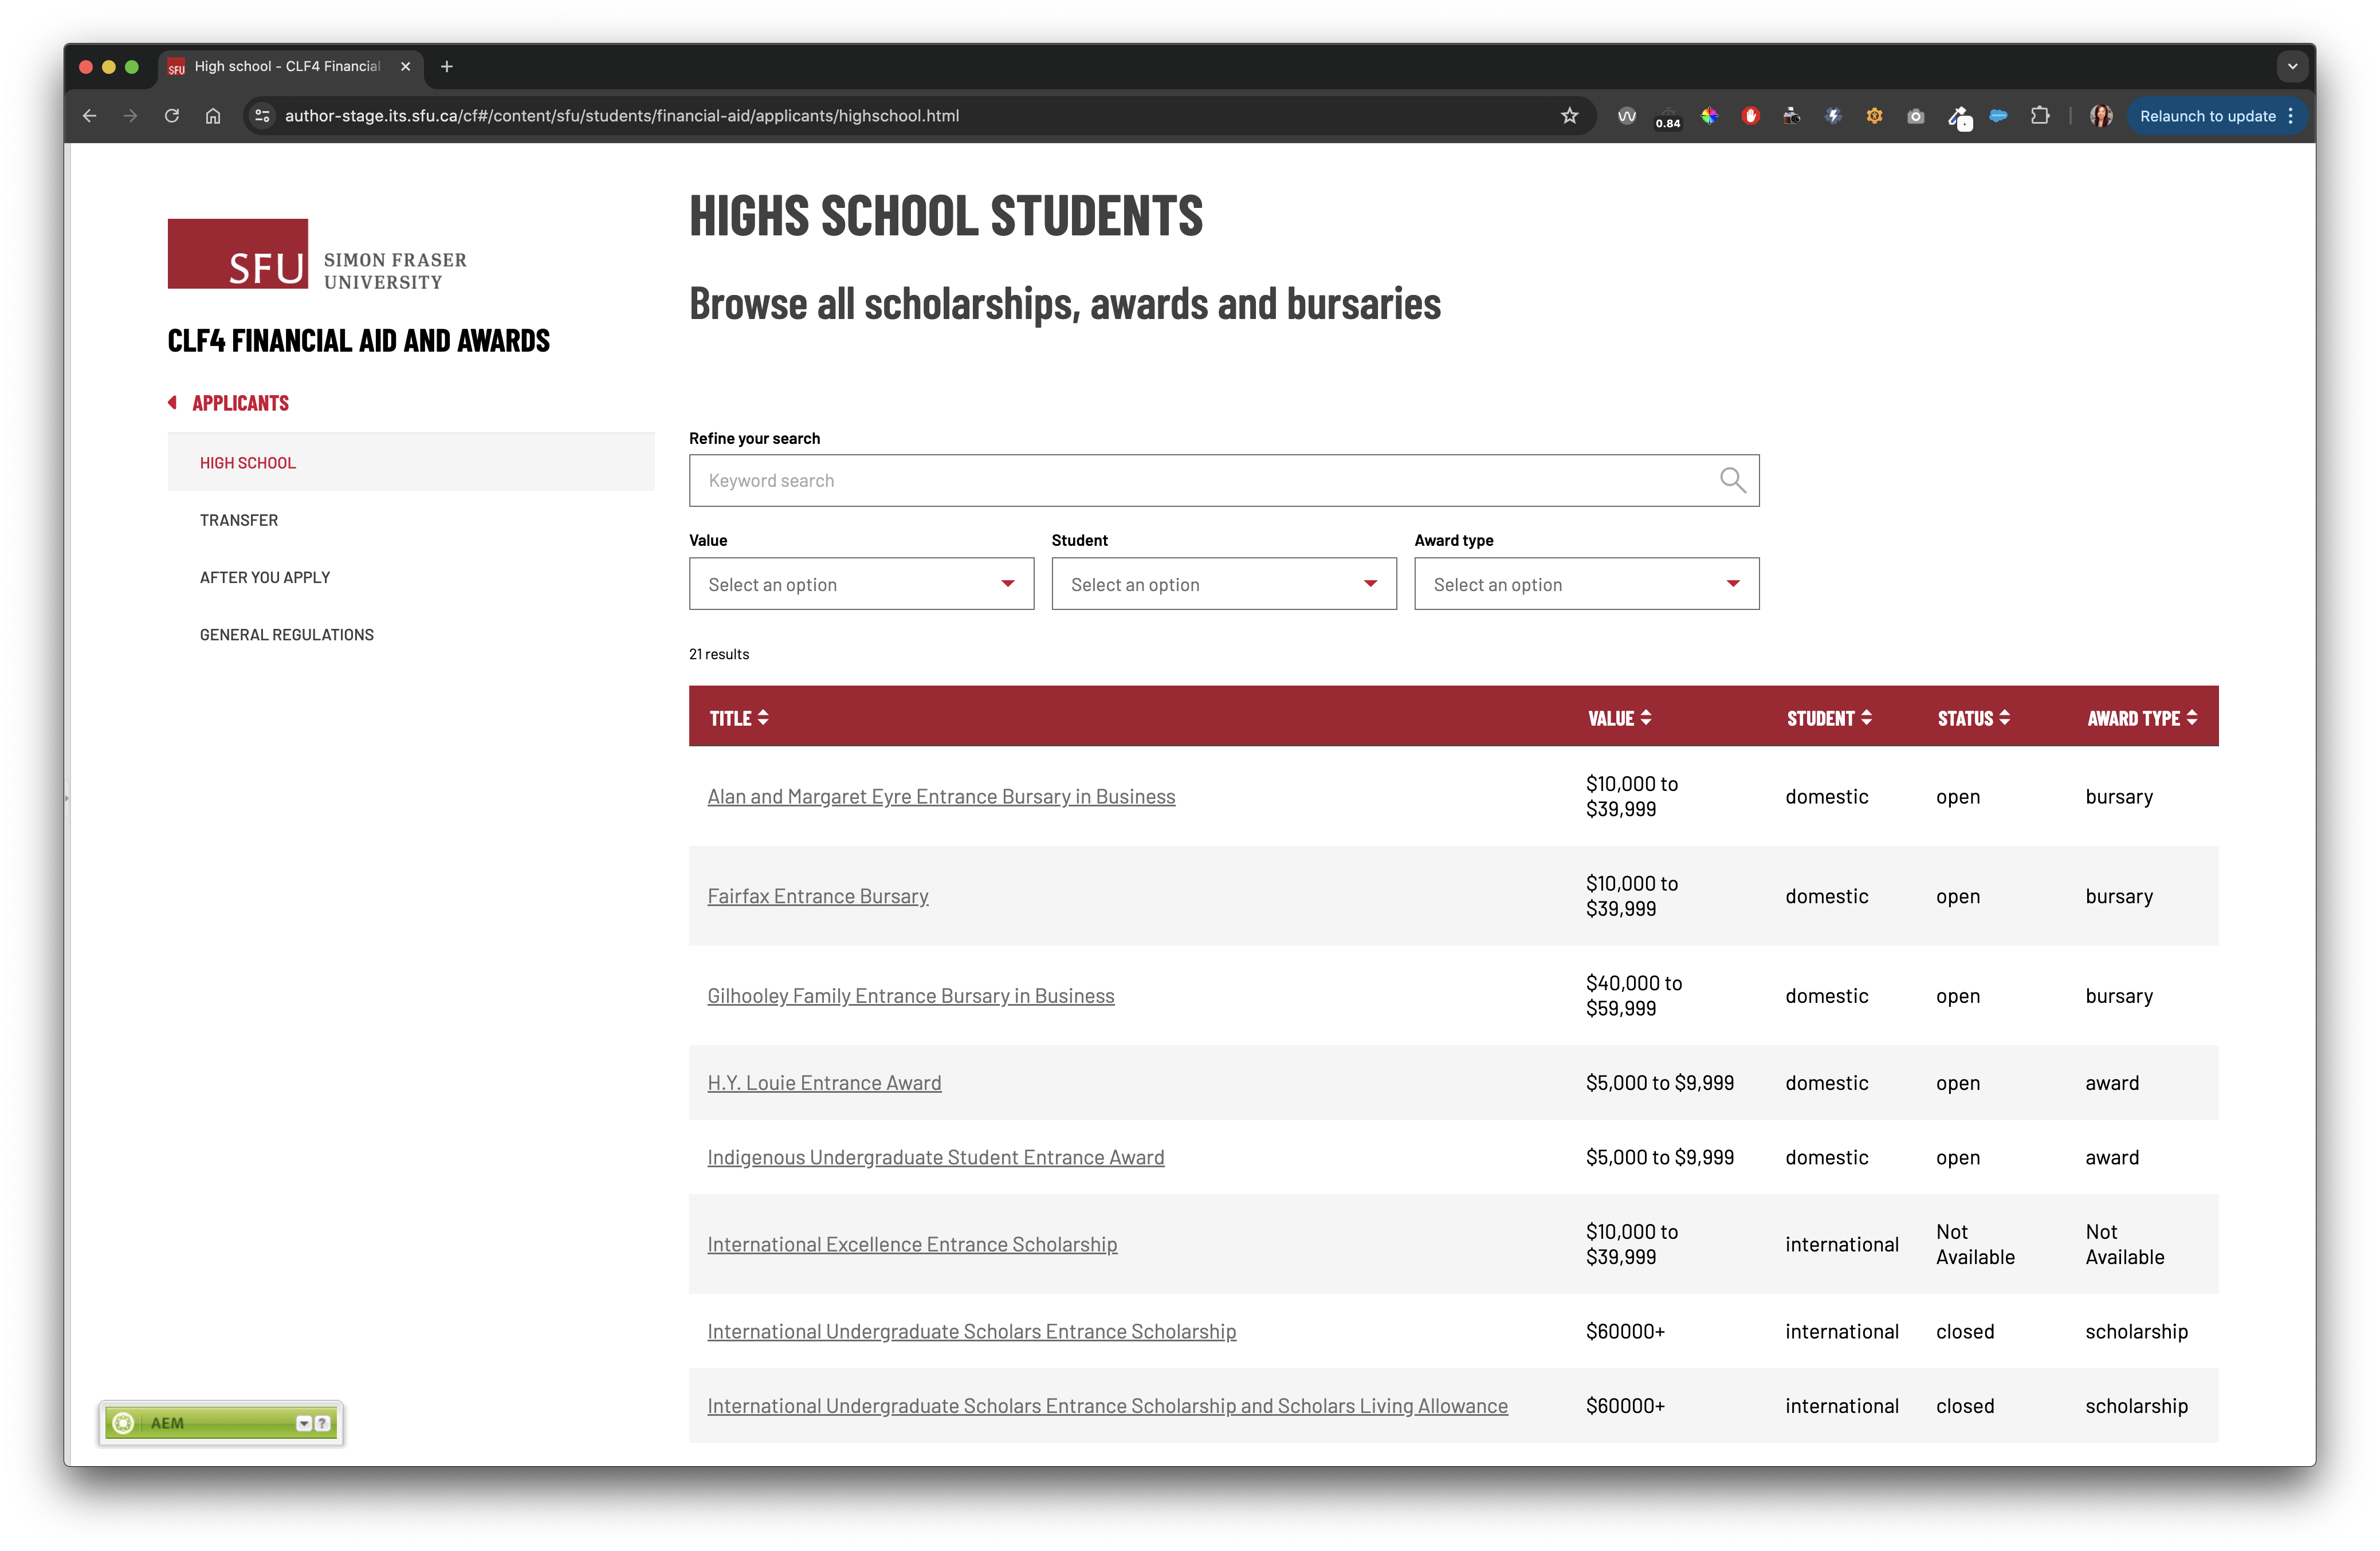Open Fairfax Entrance Bursary link
Image resolution: width=2380 pixels, height=1551 pixels.
(817, 896)
